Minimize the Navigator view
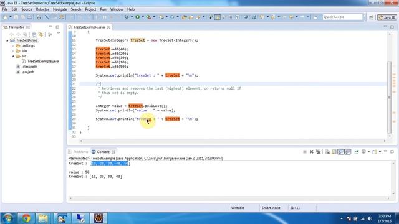The height and width of the screenshot is (224, 399). pyautogui.click(x=50, y=26)
